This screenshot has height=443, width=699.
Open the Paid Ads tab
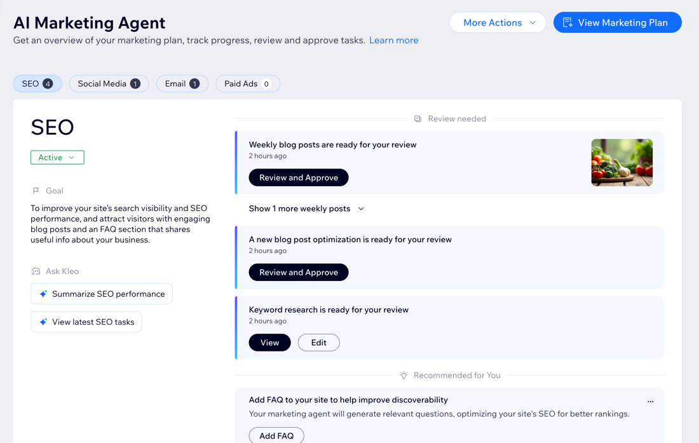tap(247, 84)
